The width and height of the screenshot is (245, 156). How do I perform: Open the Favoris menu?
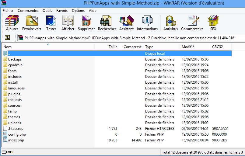[62, 11]
